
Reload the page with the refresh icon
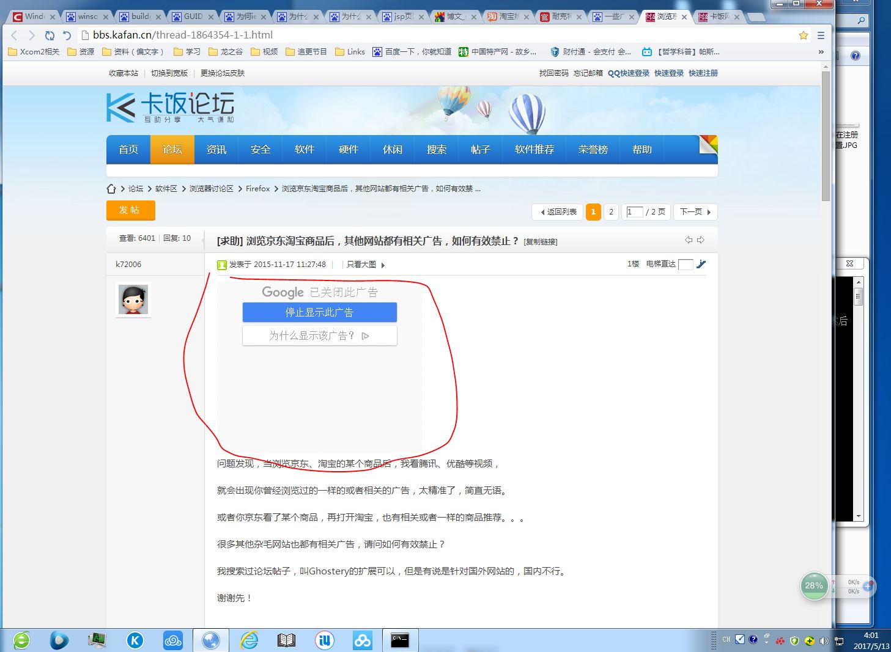[50, 35]
